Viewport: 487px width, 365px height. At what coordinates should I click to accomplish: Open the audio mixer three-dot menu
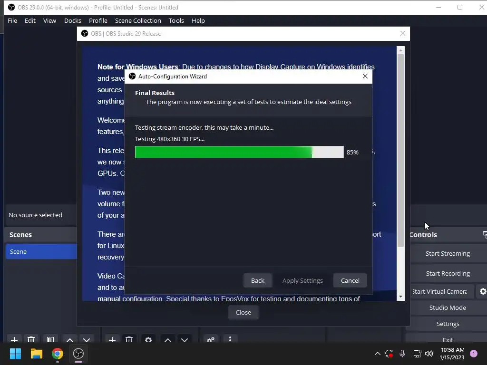230,339
